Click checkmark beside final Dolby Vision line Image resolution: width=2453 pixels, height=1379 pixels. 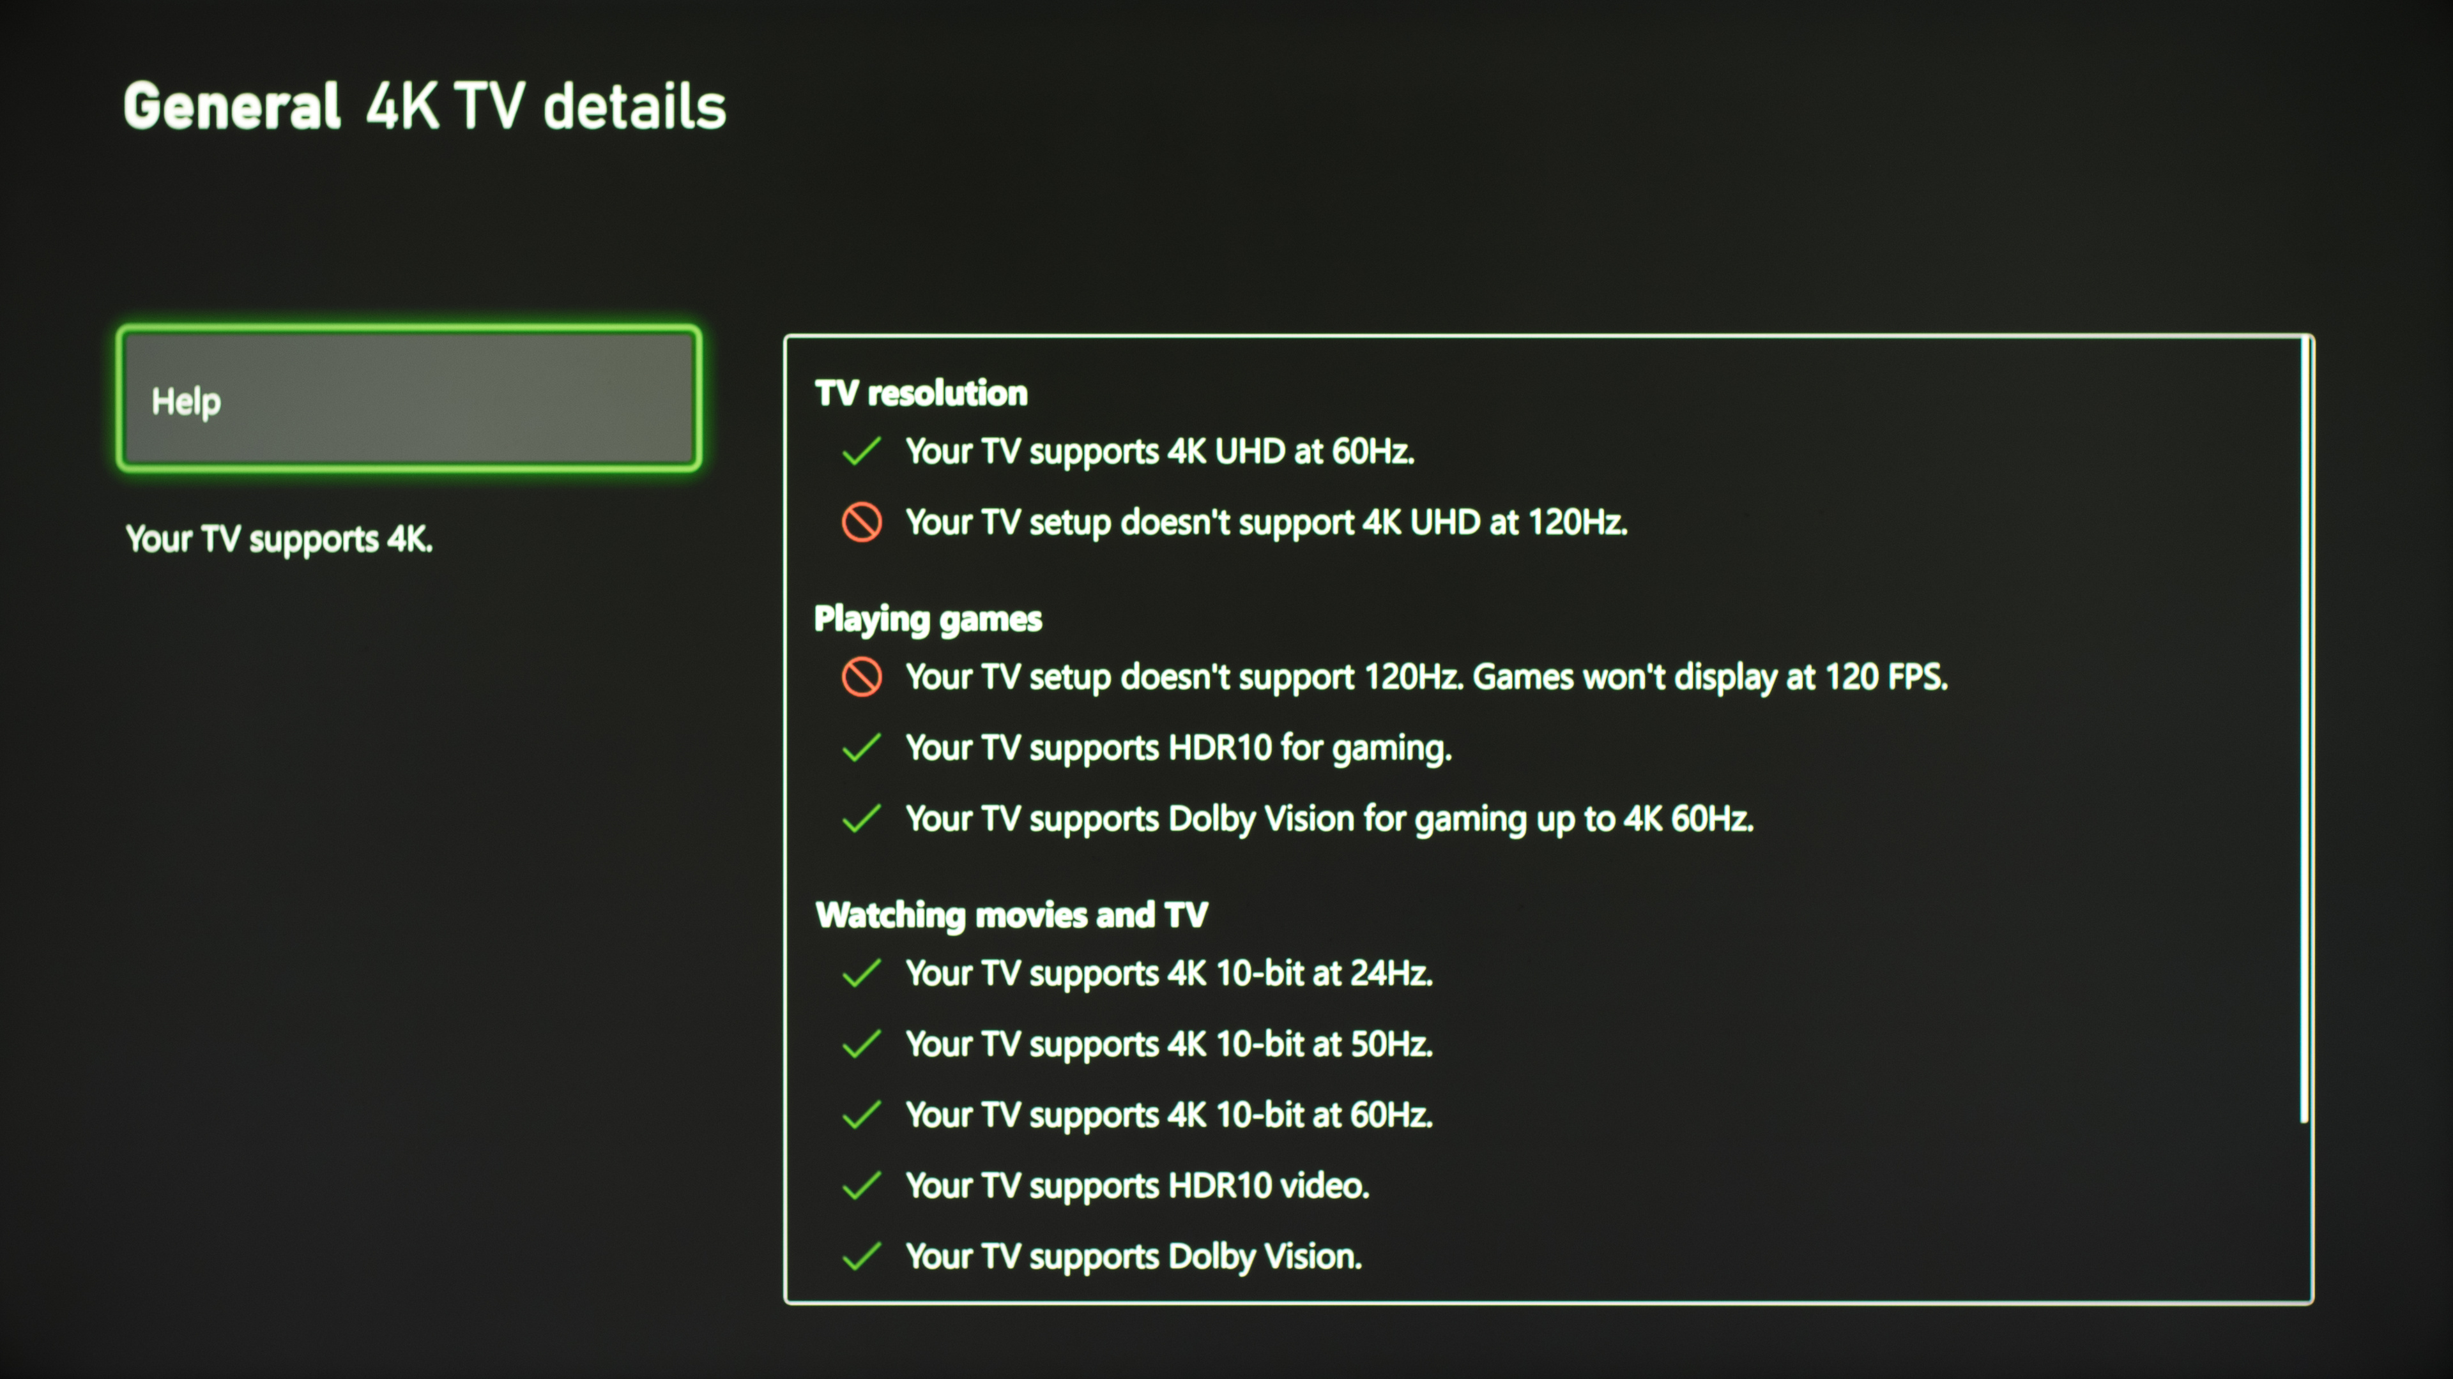861,1256
